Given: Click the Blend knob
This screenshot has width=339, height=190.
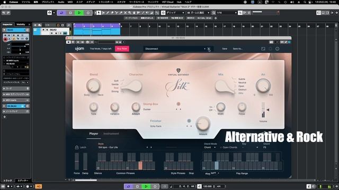Looking at the screenshot, I should 93,85.
